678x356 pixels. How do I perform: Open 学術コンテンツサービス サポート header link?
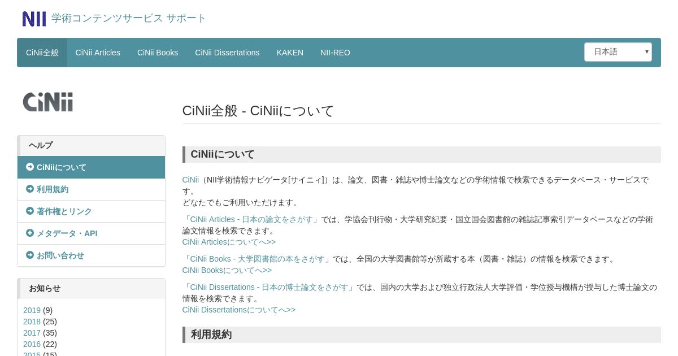pos(129,18)
